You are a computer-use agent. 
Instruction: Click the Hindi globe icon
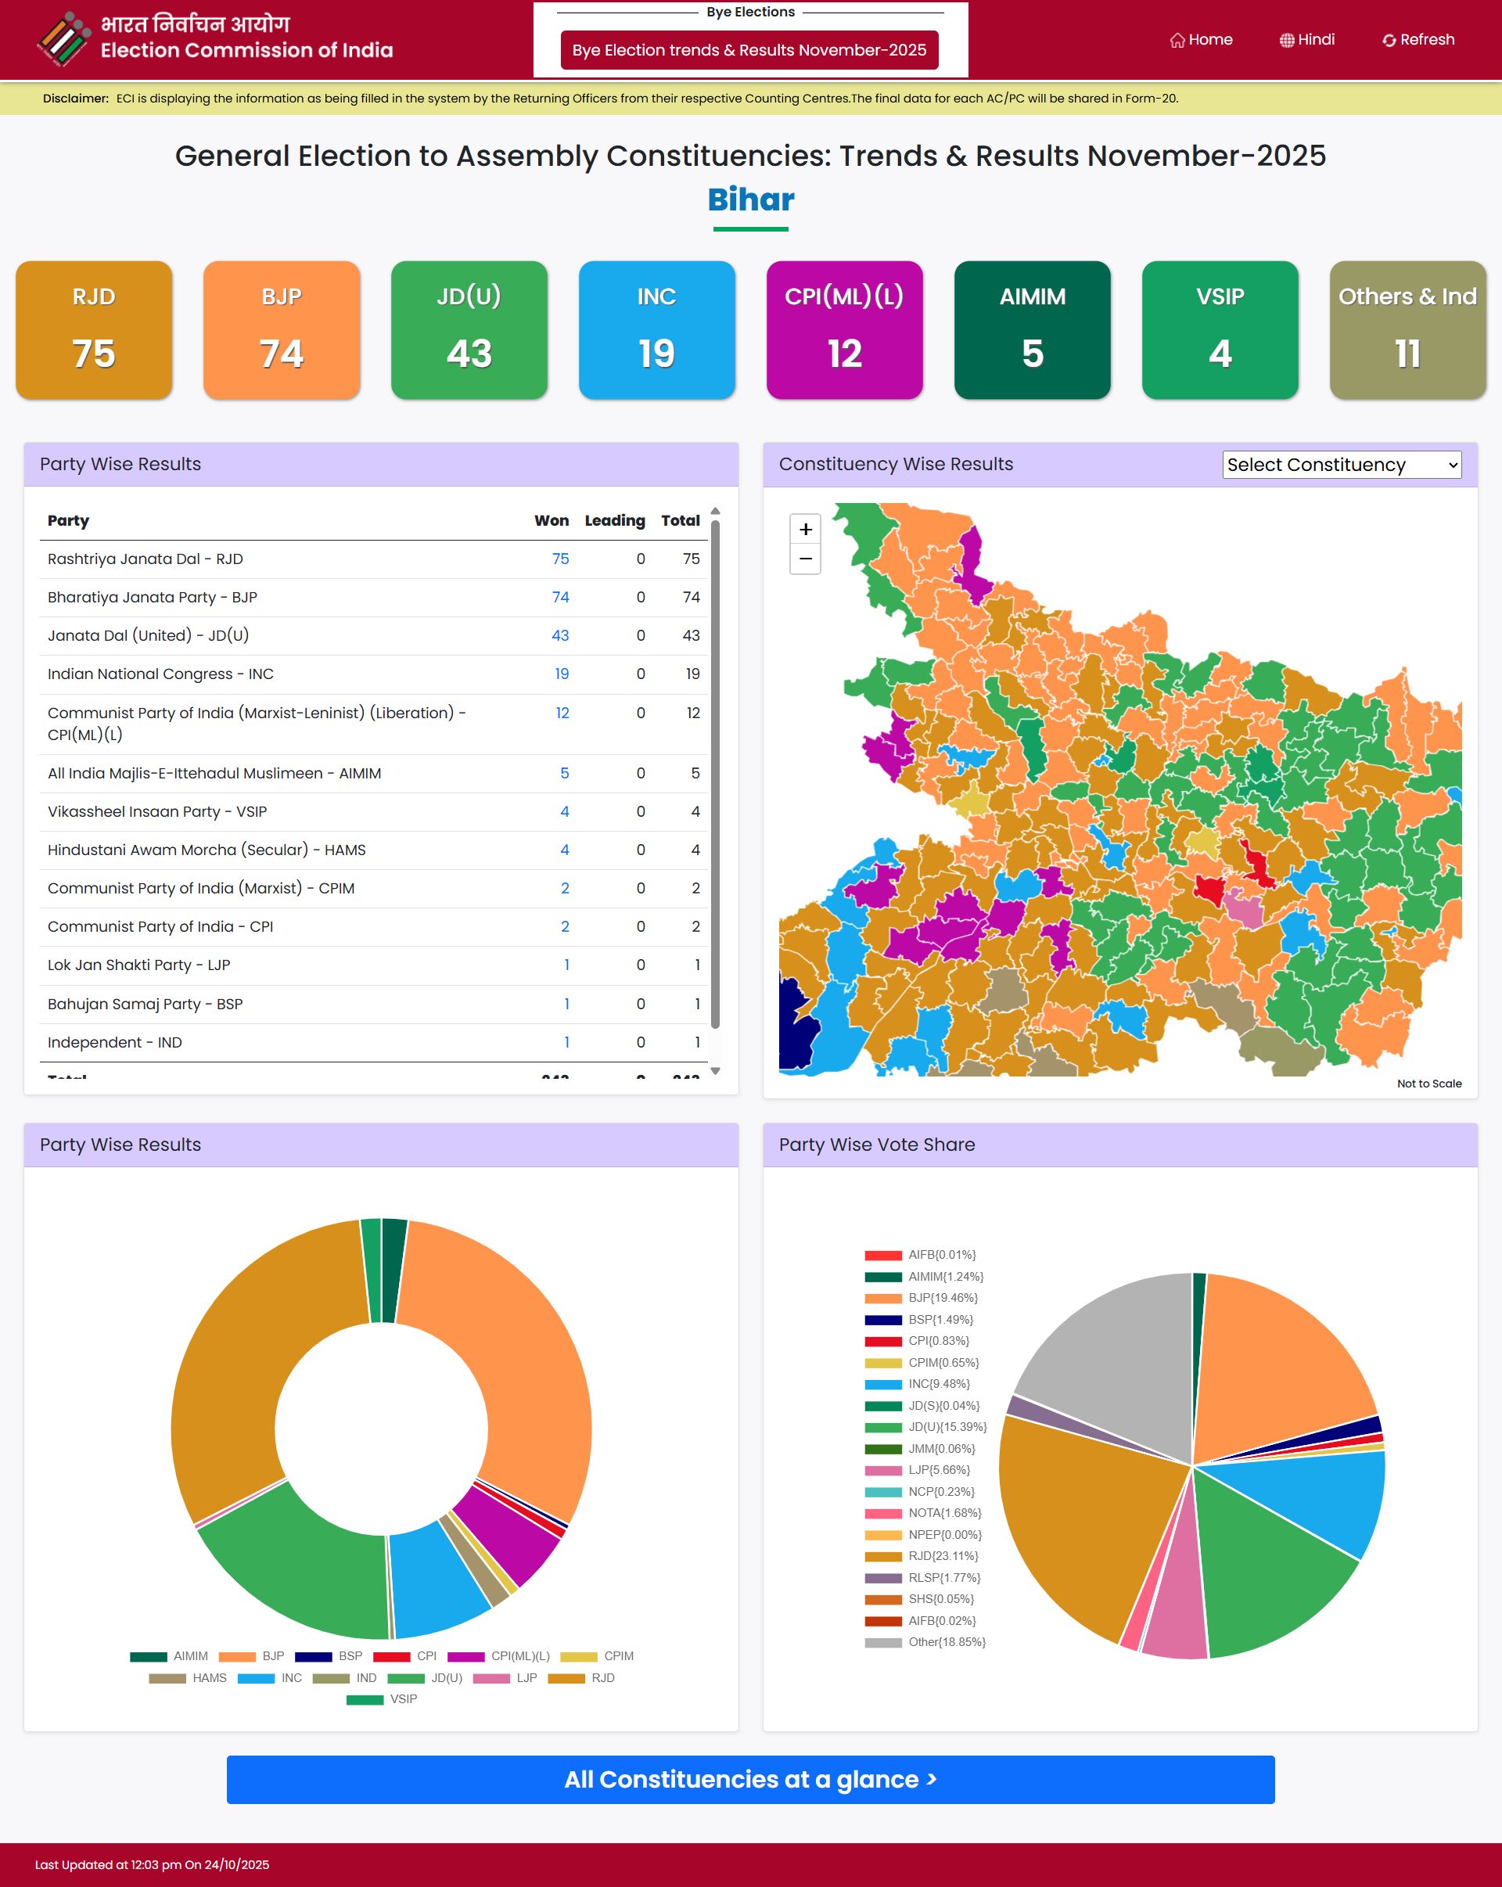[1287, 40]
